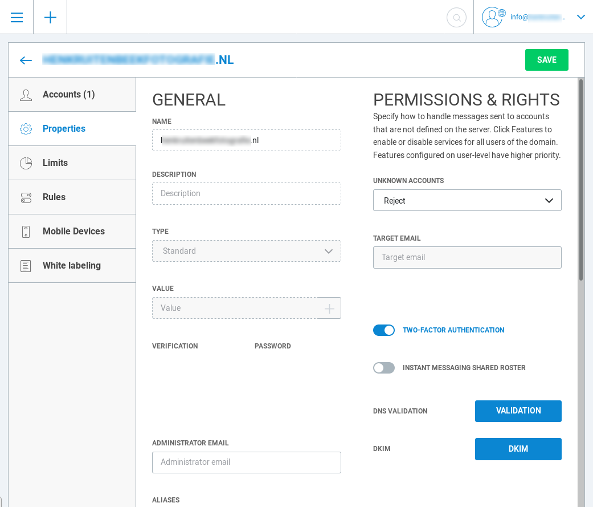Click the DKIM button
This screenshot has width=593, height=507.
point(518,449)
